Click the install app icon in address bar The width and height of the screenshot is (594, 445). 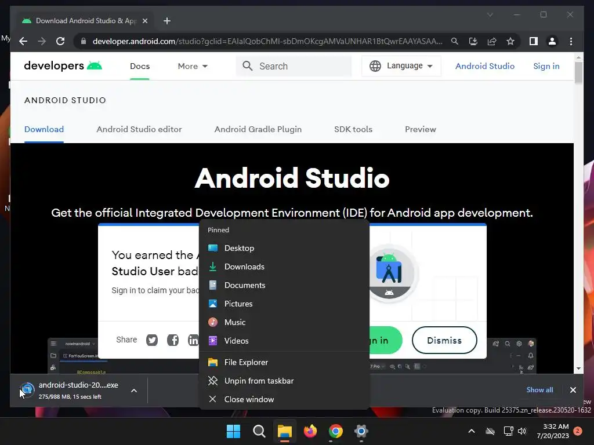(473, 41)
